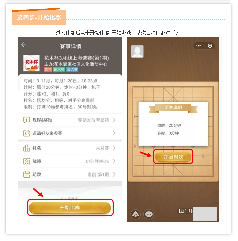Screen dimensions: 238x241
Task: Click the 规程&奖励 info icon
Action: pos(27,120)
